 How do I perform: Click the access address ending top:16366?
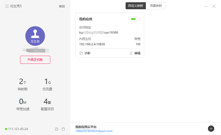[98, 32]
